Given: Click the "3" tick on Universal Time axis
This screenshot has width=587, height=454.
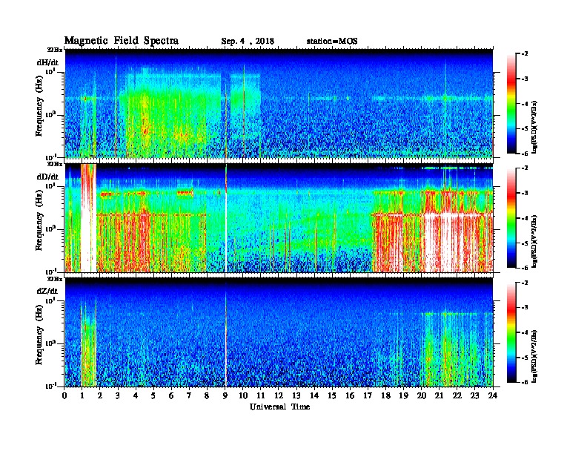Looking at the screenshot, I should [118, 396].
